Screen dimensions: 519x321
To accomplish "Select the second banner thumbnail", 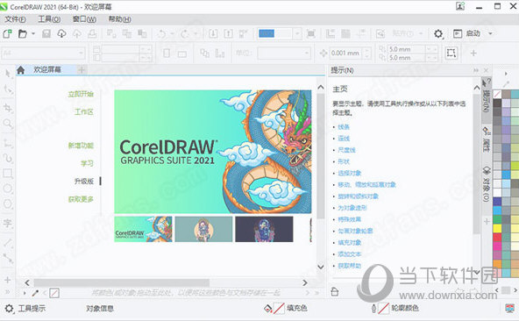I will pyautogui.click(x=203, y=229).
